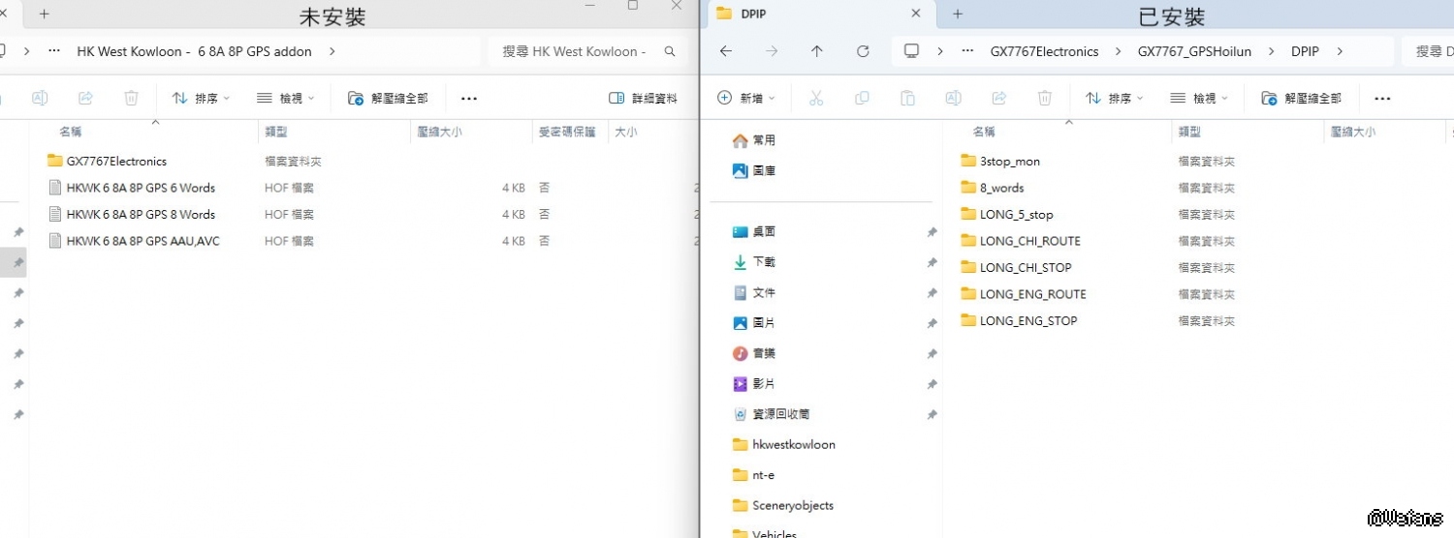Click rename icon in left window toolbar

[40, 98]
